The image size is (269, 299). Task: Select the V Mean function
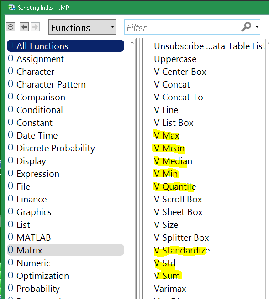point(169,148)
